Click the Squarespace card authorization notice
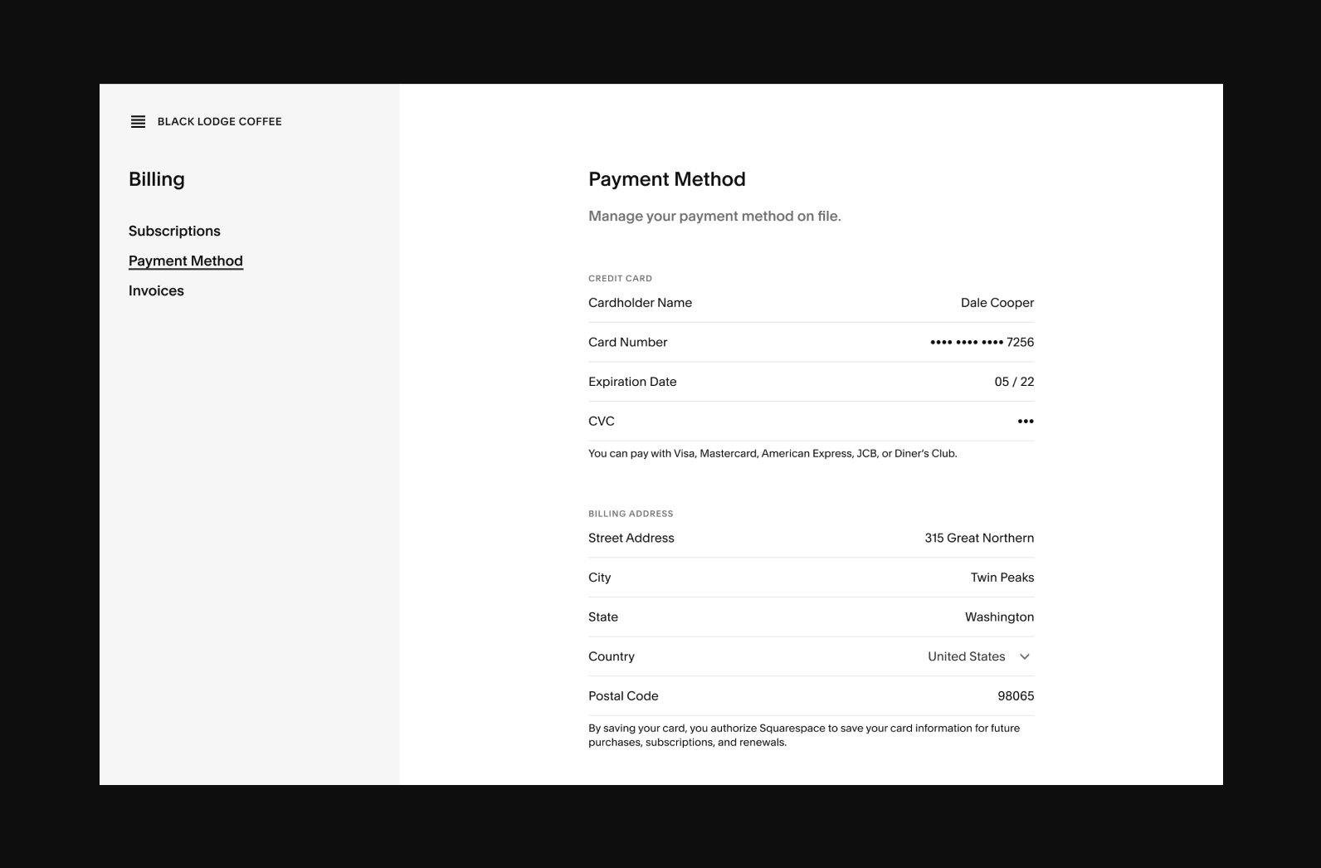 point(804,735)
